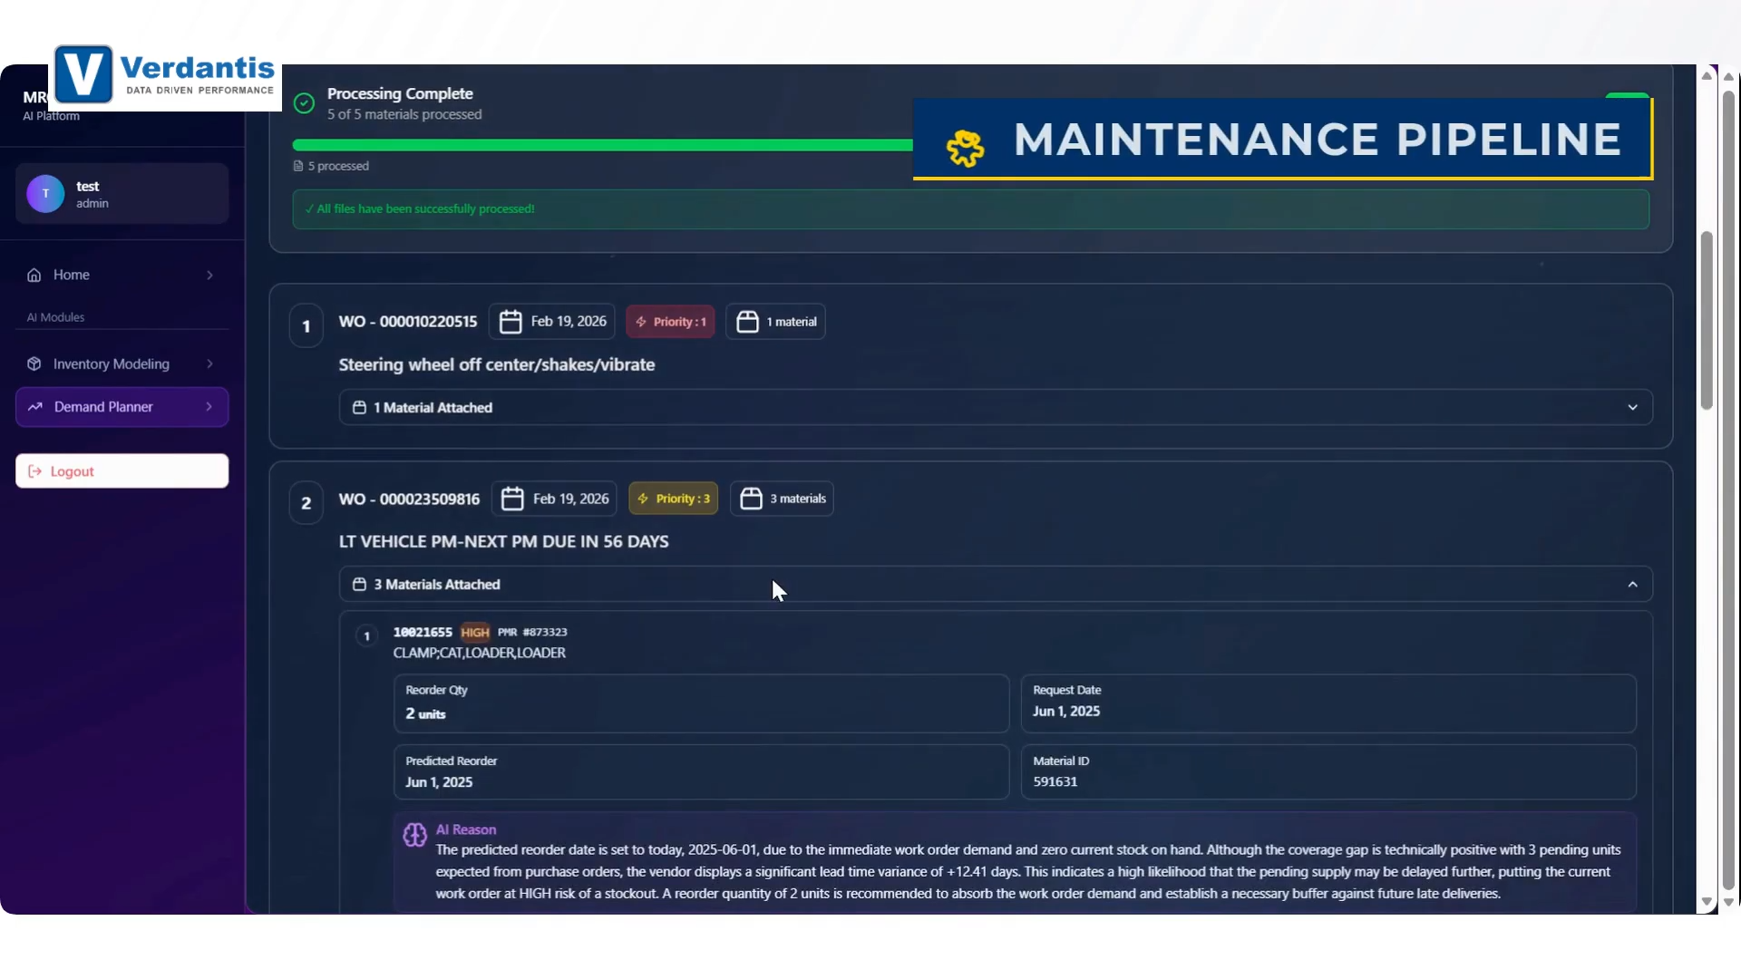Click the outer window scrollbar thumb
Viewport: 1741px width, 979px height.
[x=1729, y=489]
